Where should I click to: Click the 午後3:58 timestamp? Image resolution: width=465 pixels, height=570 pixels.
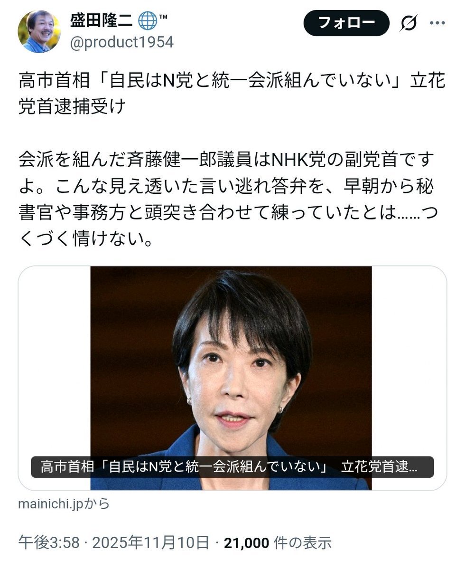(49, 542)
